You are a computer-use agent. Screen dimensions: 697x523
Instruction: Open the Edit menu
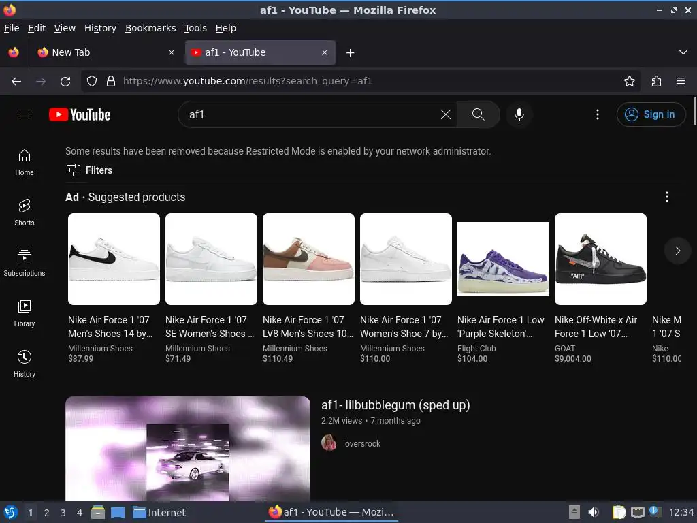[37, 28]
